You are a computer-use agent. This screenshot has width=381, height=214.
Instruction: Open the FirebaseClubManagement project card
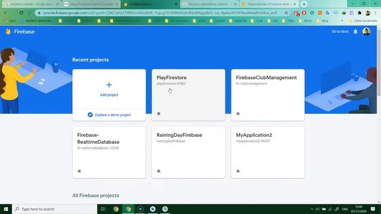point(268,95)
